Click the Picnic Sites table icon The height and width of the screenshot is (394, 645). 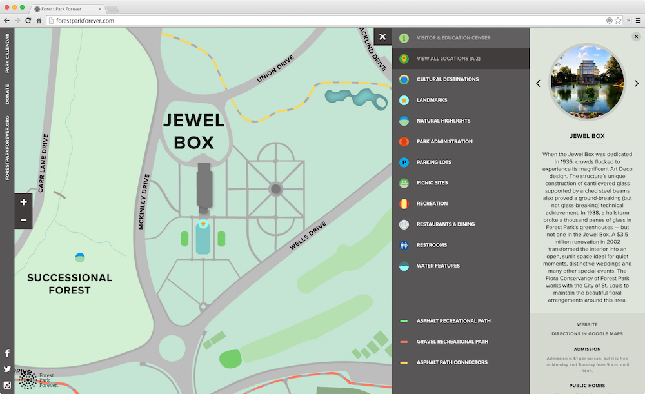pyautogui.click(x=404, y=183)
